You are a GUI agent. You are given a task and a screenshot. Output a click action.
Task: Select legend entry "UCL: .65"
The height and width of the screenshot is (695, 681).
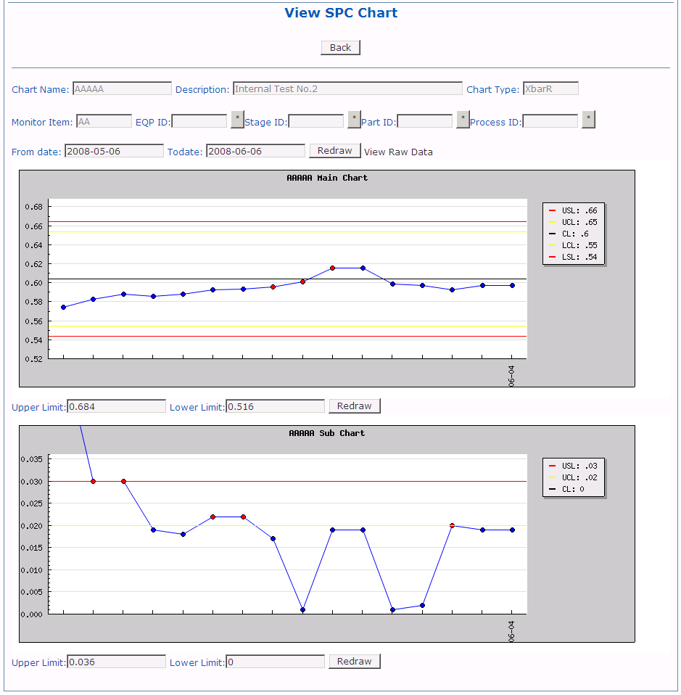click(x=574, y=222)
